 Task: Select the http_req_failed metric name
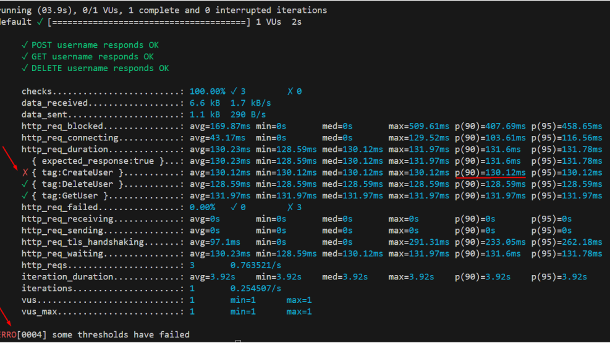pyautogui.click(x=59, y=208)
